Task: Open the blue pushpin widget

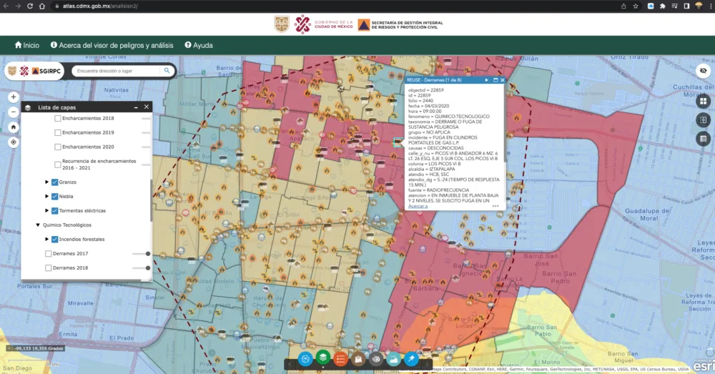Action: tap(411, 359)
